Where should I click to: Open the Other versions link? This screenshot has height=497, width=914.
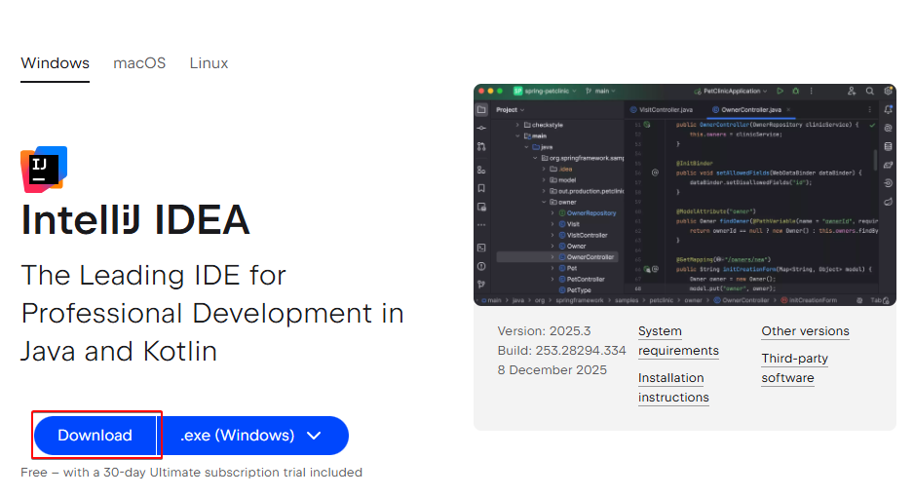tap(805, 331)
